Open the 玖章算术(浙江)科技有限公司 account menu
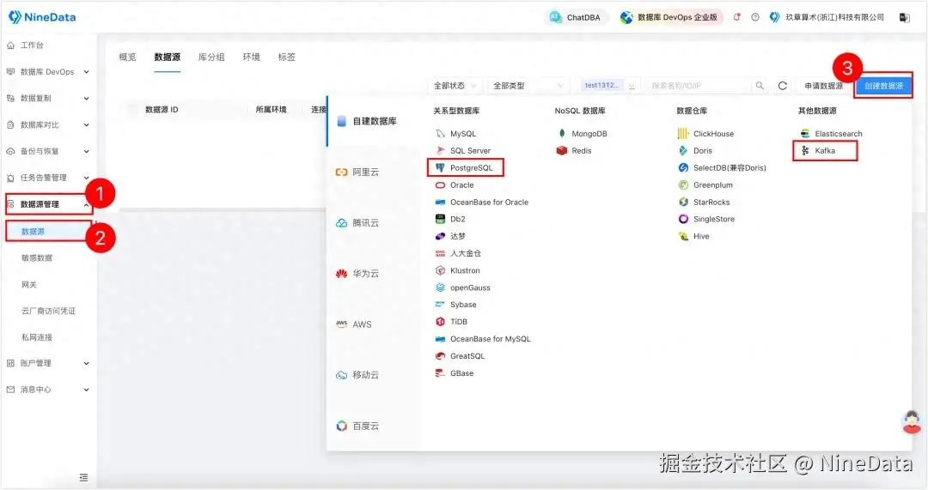Image resolution: width=928 pixels, height=490 pixels. [x=827, y=17]
